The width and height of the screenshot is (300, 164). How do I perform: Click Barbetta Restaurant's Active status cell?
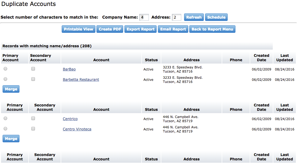click(x=149, y=80)
